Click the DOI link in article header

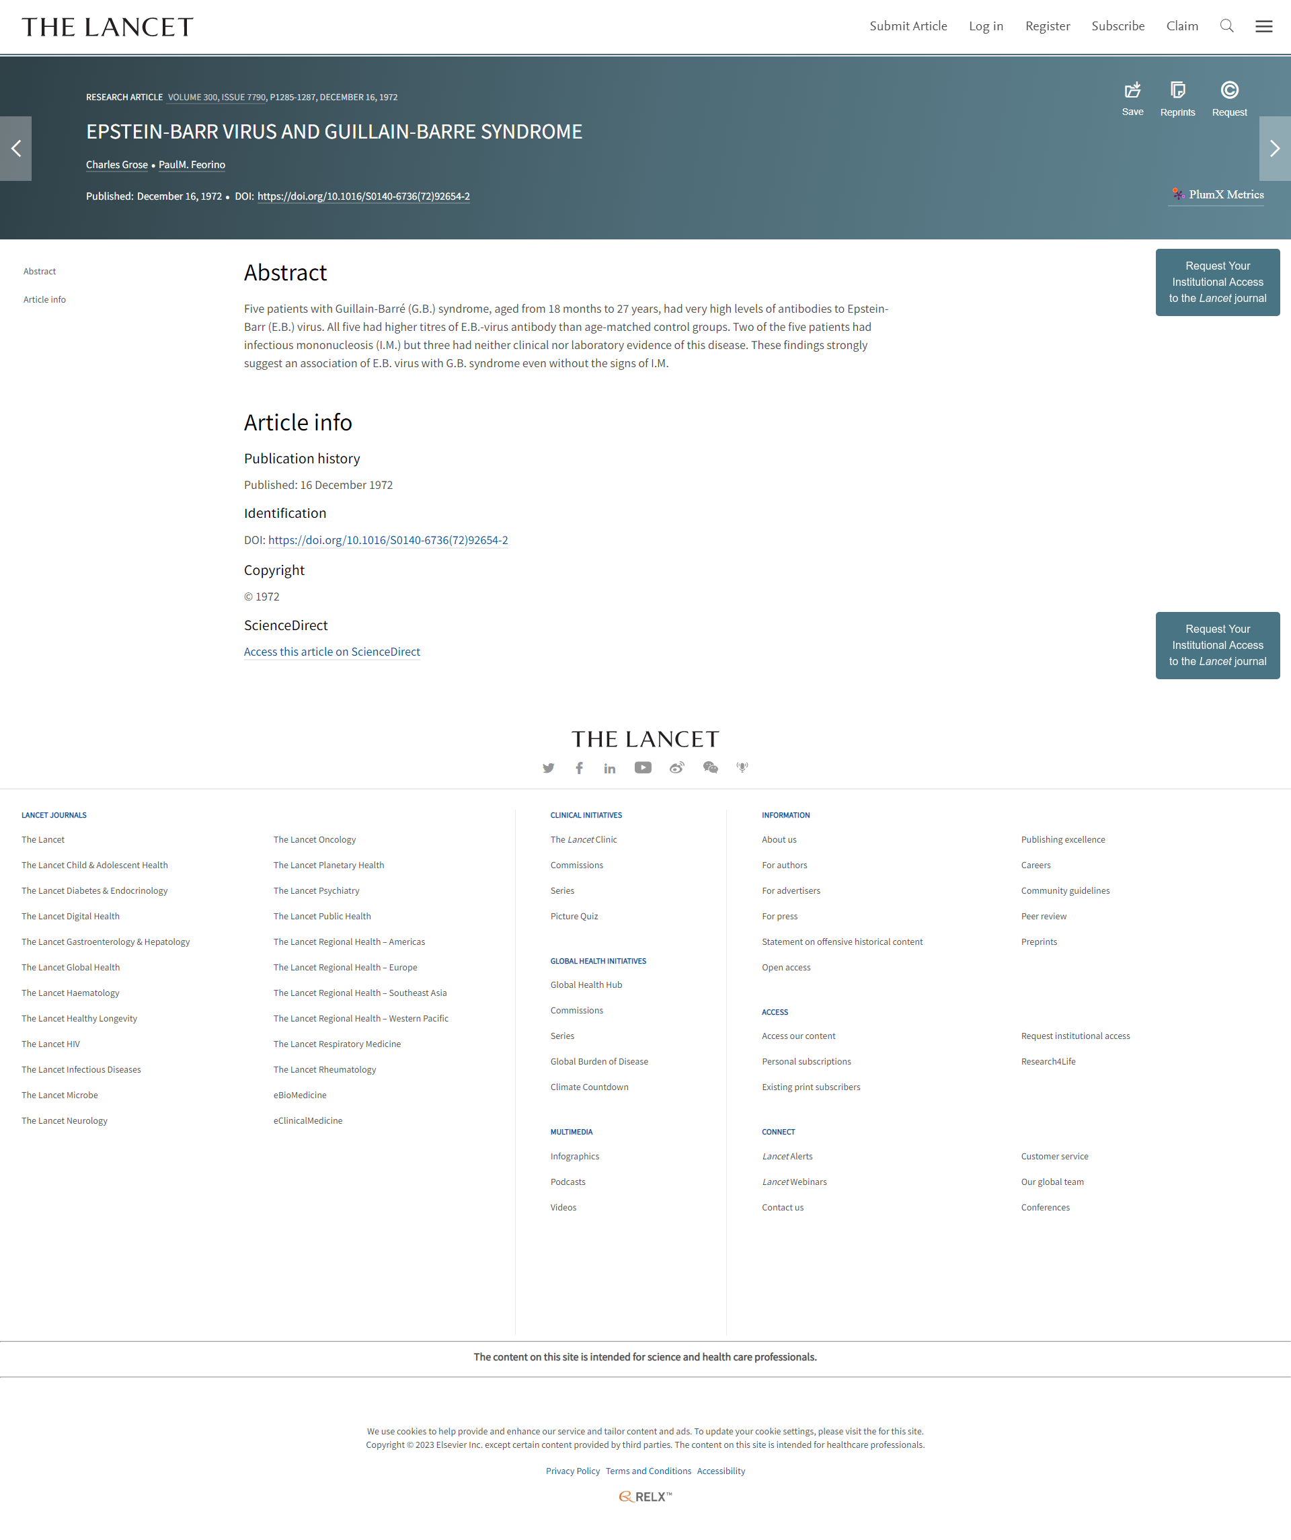click(364, 196)
